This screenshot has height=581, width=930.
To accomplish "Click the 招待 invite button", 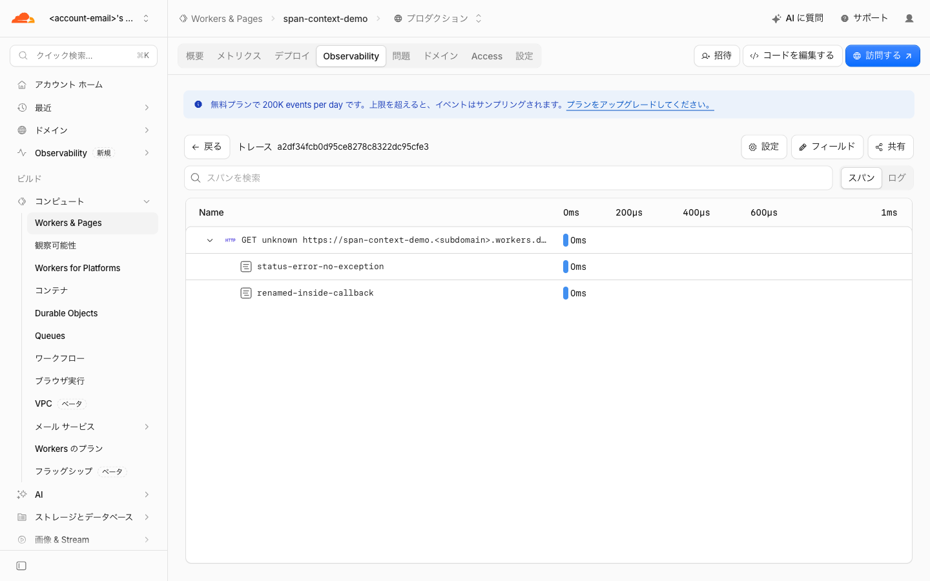I will coord(717,56).
